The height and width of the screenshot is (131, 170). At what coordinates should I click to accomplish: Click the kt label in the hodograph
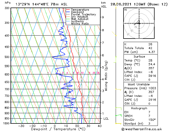(126, 10)
